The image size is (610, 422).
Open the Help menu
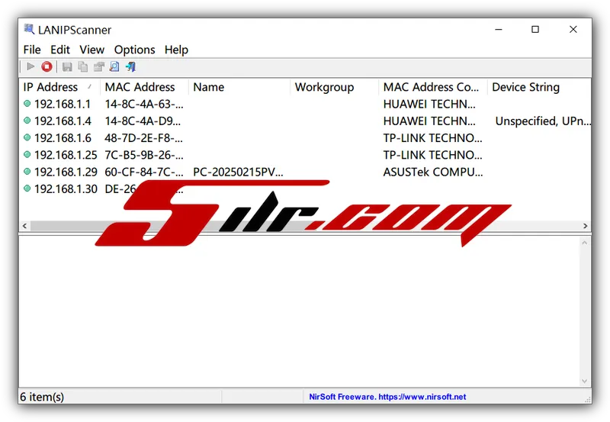(x=176, y=50)
